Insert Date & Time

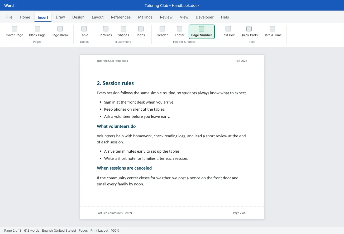[x=273, y=32]
